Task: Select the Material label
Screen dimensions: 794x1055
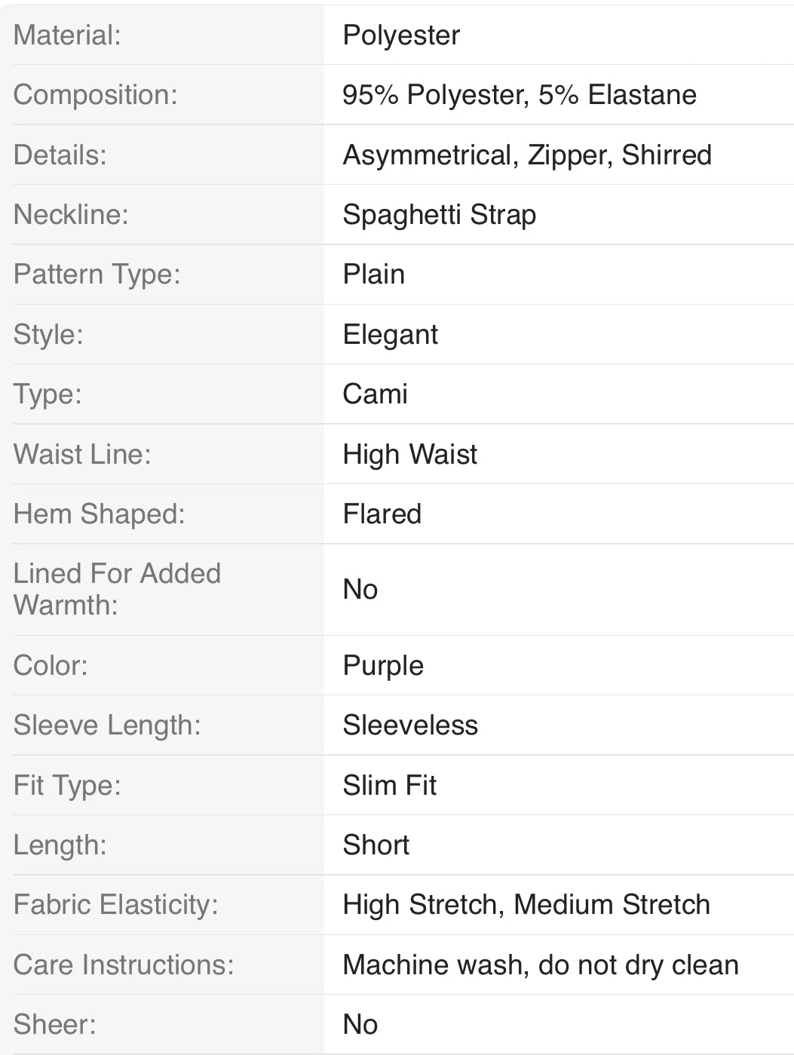Action: click(67, 35)
